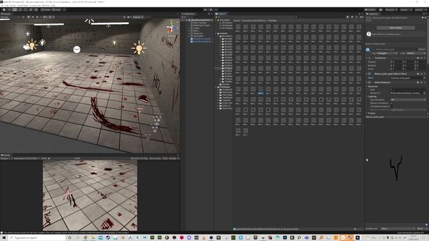Switch to the Game tab
429x241 pixels.
5,155
